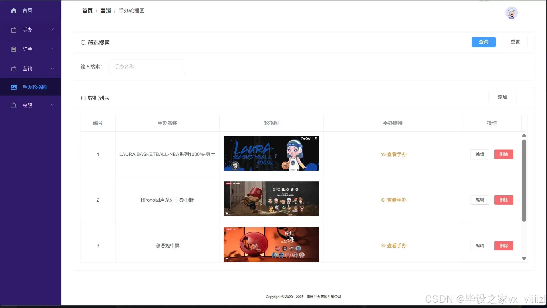Image resolution: width=547 pixels, height=308 pixels.
Task: Click the blue 查询 button
Action: tap(483, 42)
